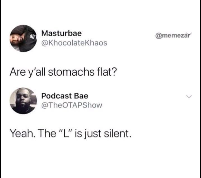Open the Masturbae display name
The image size is (201, 178).
point(61,33)
